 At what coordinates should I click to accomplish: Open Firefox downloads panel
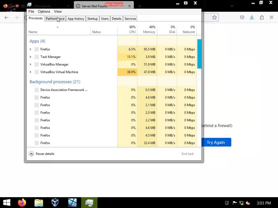(x=252, y=17)
